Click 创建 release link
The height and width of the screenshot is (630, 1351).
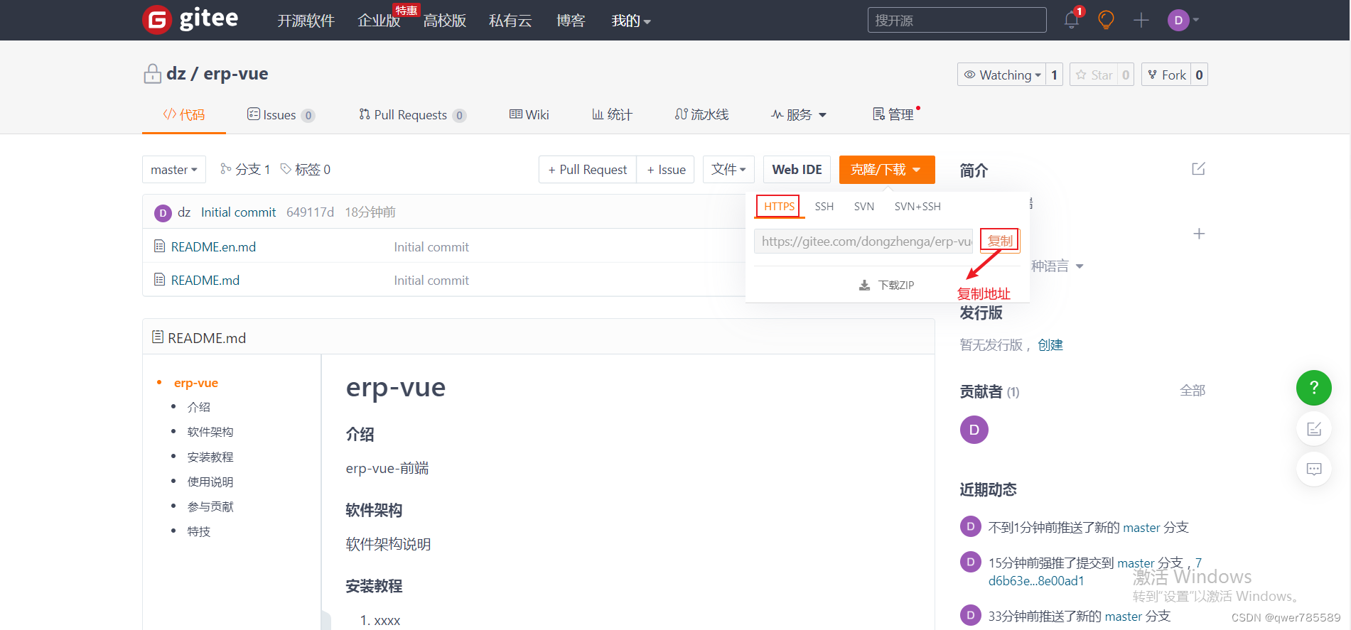tap(1050, 344)
